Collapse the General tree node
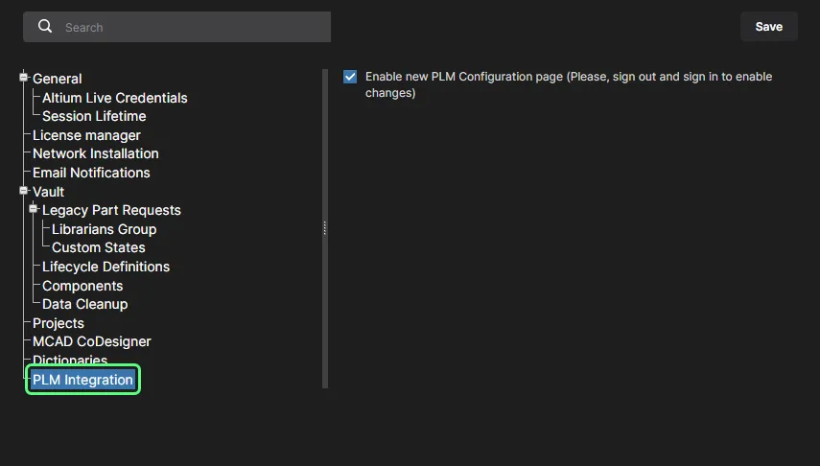820x466 pixels. click(24, 79)
